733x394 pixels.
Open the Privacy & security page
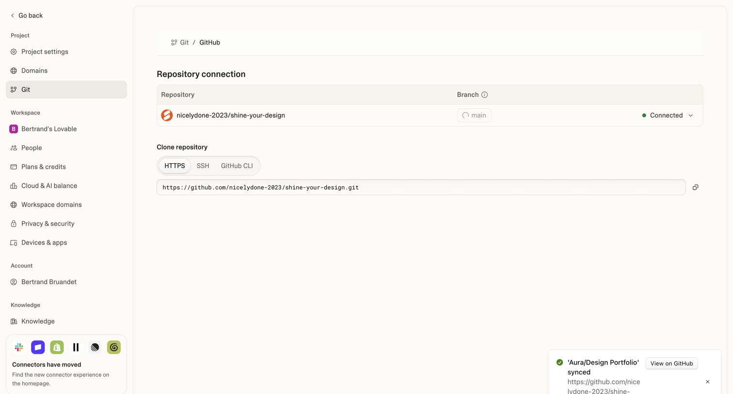point(66,224)
